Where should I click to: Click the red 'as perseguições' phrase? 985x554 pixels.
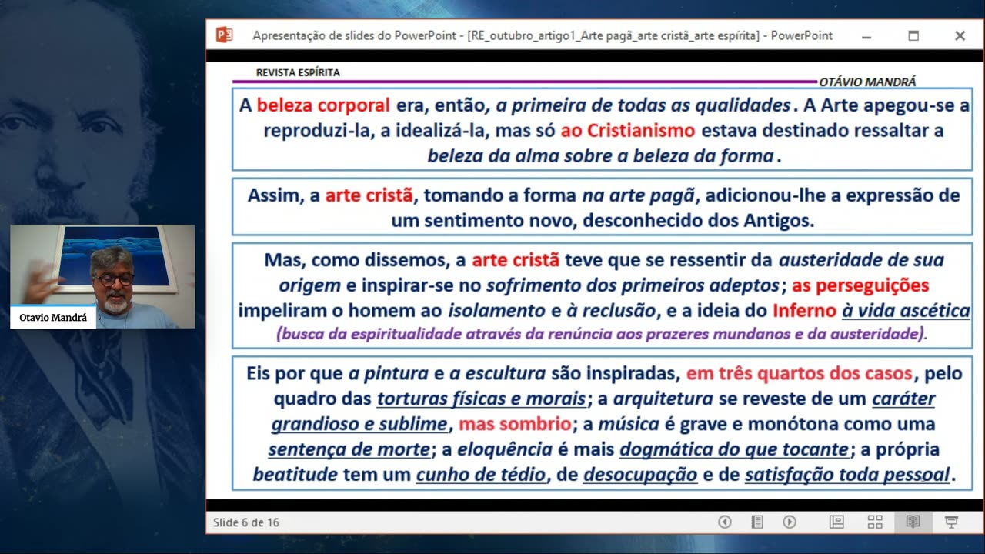(x=860, y=285)
